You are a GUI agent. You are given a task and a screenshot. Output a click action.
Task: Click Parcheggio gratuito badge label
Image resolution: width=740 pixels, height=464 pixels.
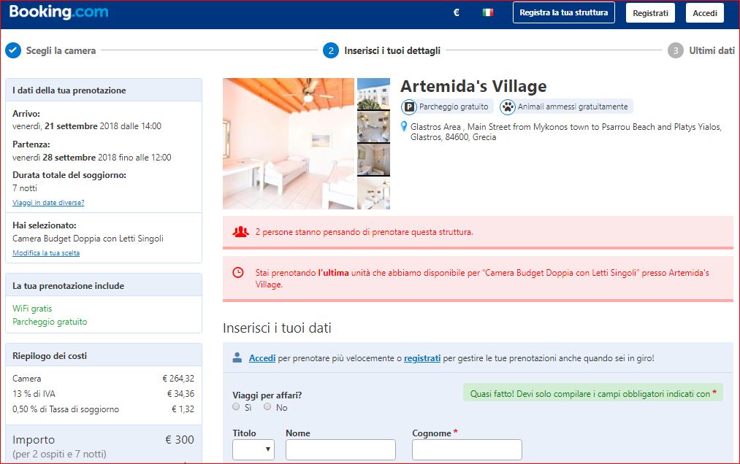(454, 107)
